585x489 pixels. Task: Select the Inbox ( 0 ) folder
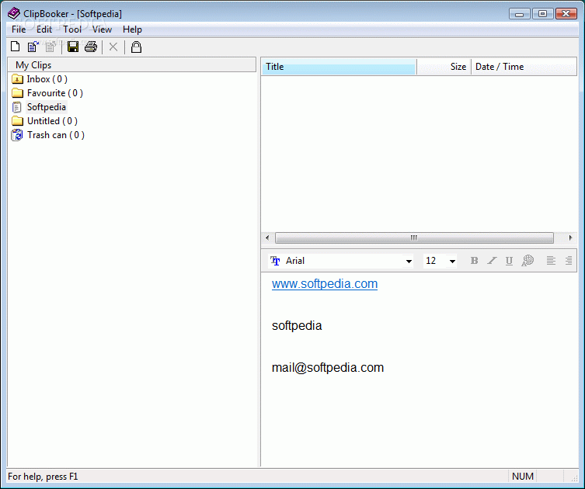click(x=47, y=79)
